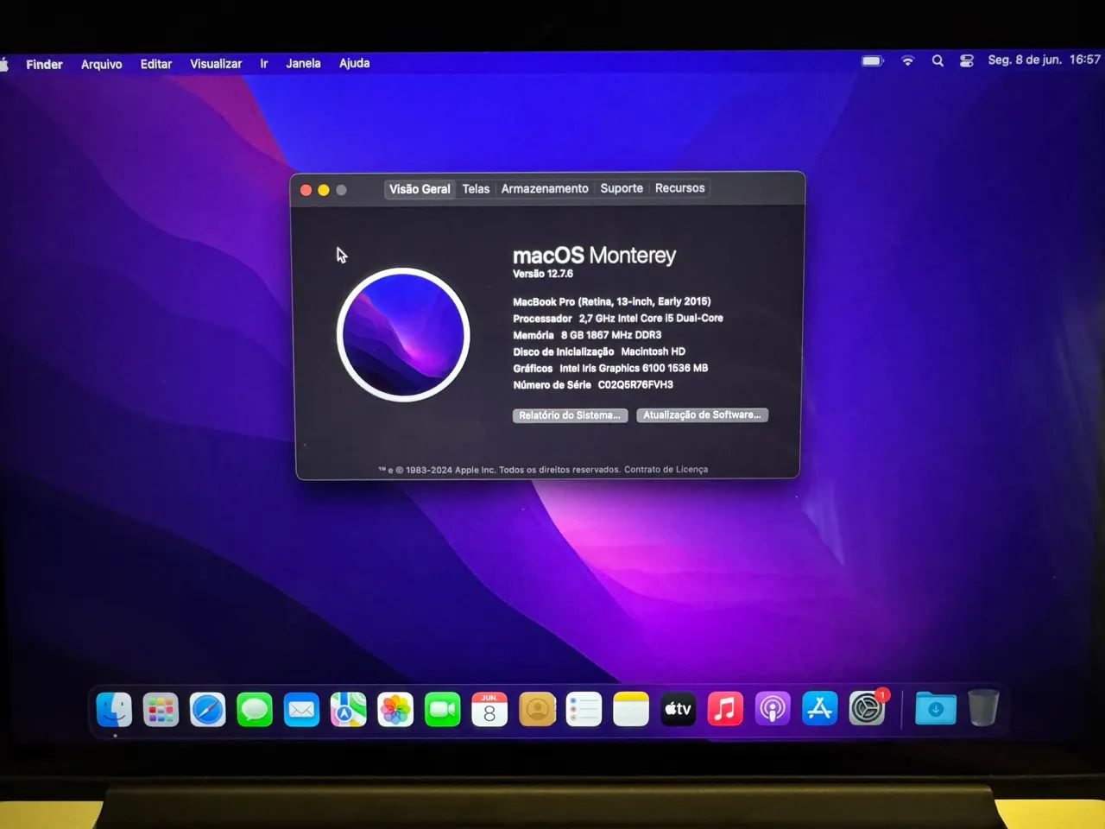
Task: Open the Ir menu
Action: pos(264,64)
